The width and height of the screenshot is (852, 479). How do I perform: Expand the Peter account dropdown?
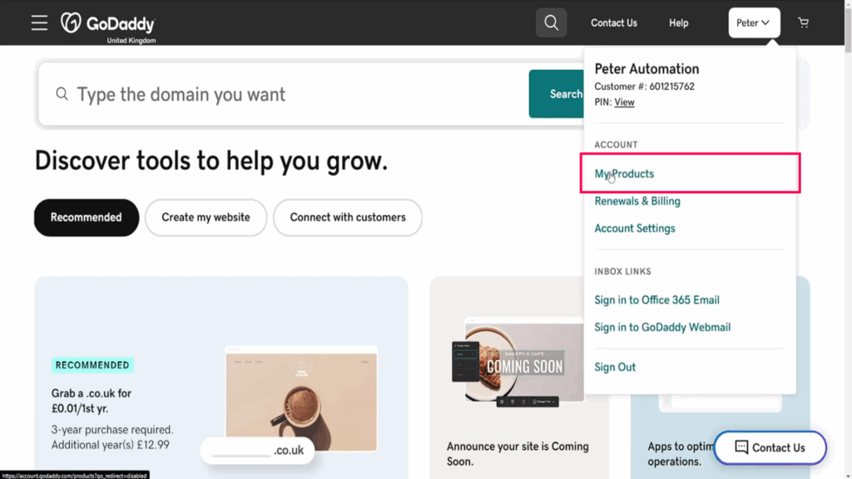754,23
